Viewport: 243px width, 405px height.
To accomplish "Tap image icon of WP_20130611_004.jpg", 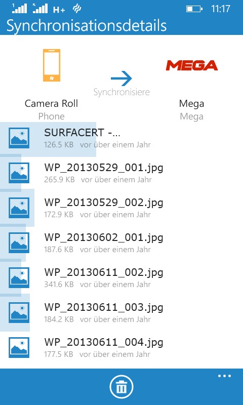I will [x=19, y=347].
